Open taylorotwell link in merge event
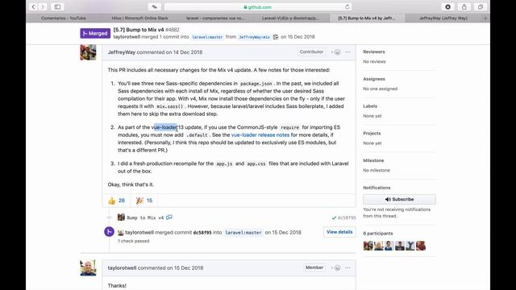The height and width of the screenshot is (290, 516). [139, 233]
